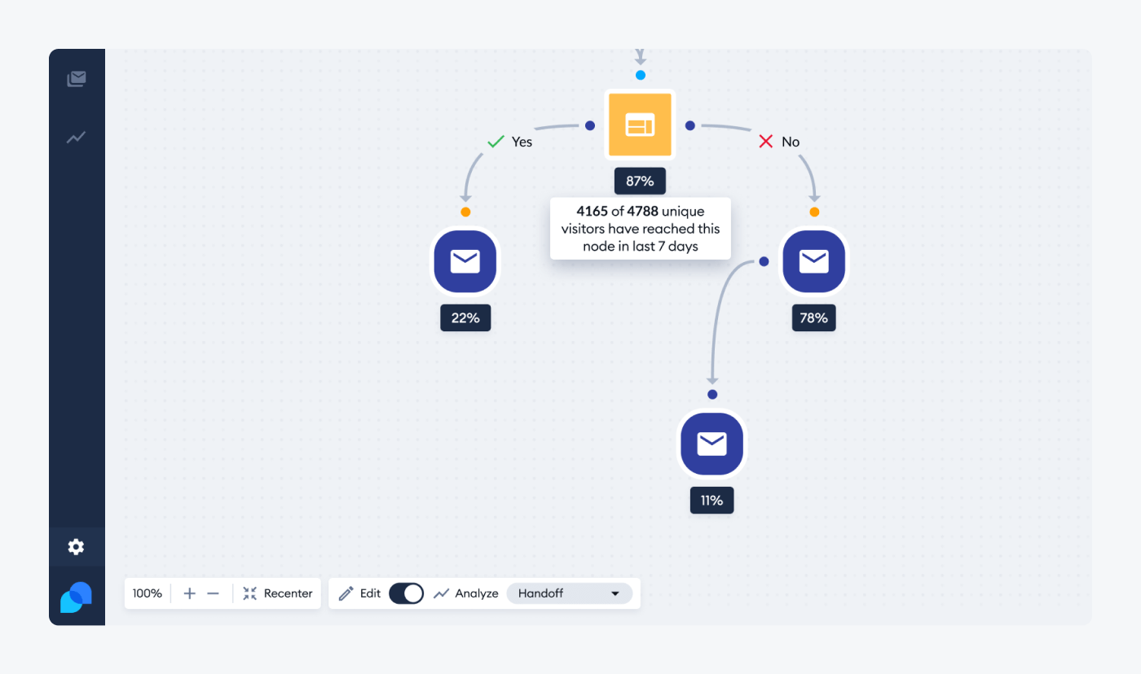Click the Recenter button
This screenshot has height=674, width=1141.
coord(278,593)
